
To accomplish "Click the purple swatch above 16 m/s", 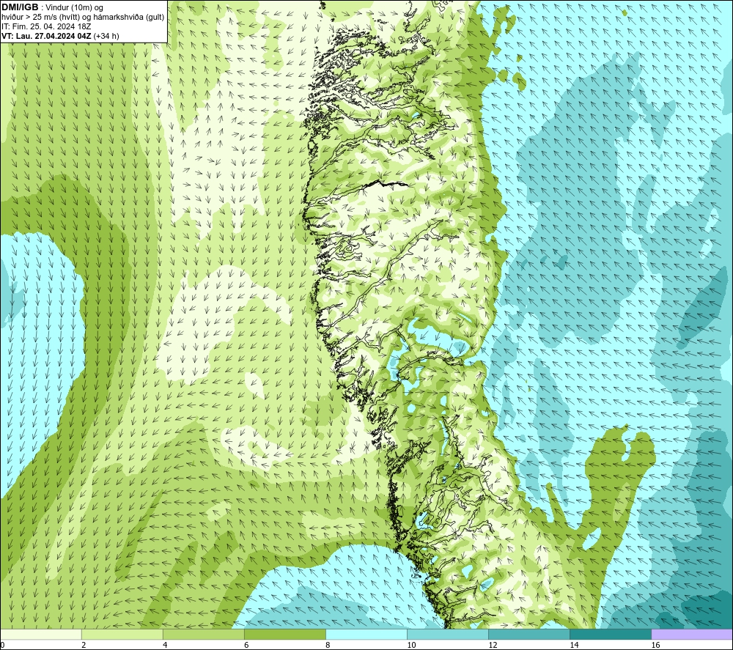I will click(692, 634).
